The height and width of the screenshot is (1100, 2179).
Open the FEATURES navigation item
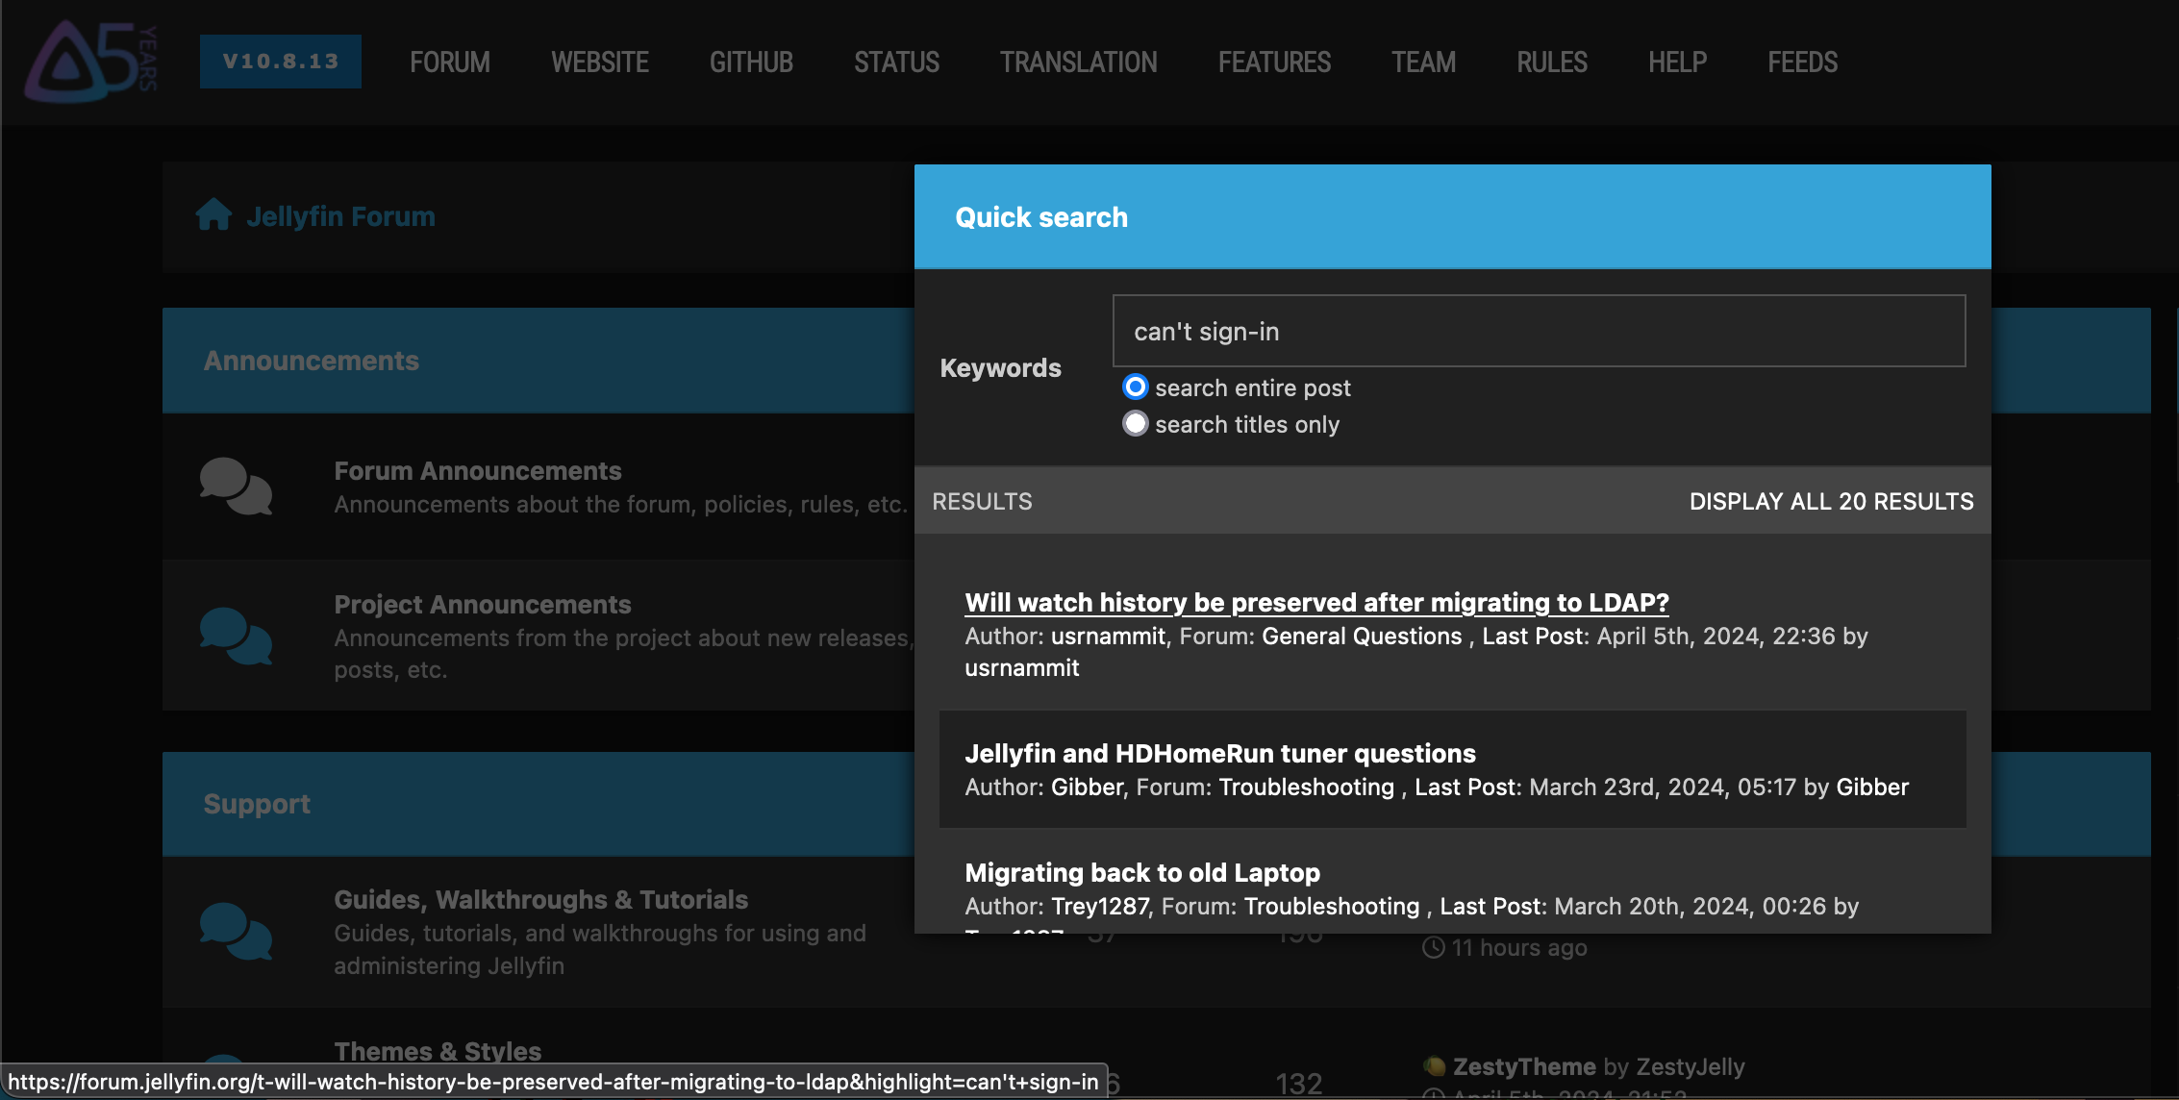click(x=1274, y=62)
